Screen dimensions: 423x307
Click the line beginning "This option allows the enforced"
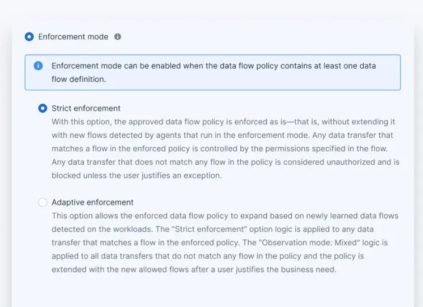(x=225, y=216)
